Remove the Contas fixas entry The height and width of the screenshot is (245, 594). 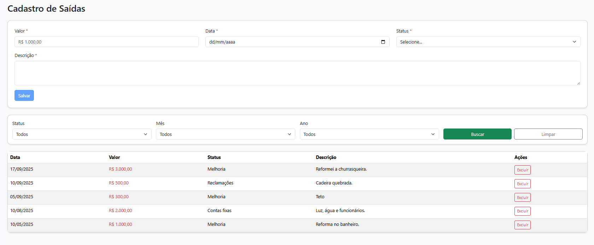coord(522,211)
